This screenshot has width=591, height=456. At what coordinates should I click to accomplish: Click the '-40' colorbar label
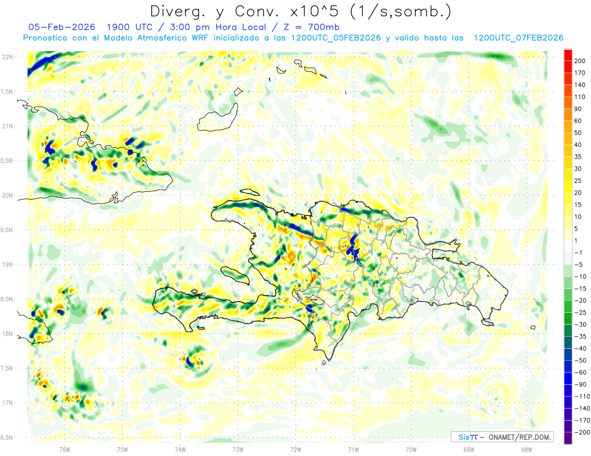[580, 348]
